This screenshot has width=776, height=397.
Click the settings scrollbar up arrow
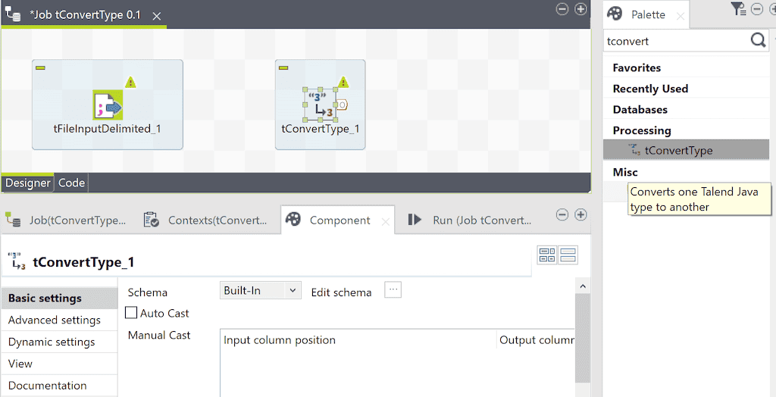pyautogui.click(x=583, y=286)
